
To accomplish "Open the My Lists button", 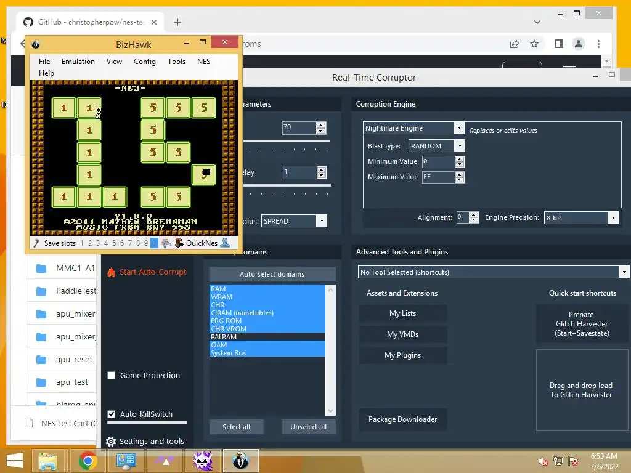I will pos(403,313).
